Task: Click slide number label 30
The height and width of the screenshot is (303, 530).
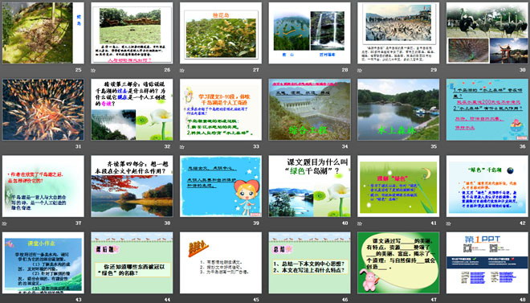Action: click(523, 70)
